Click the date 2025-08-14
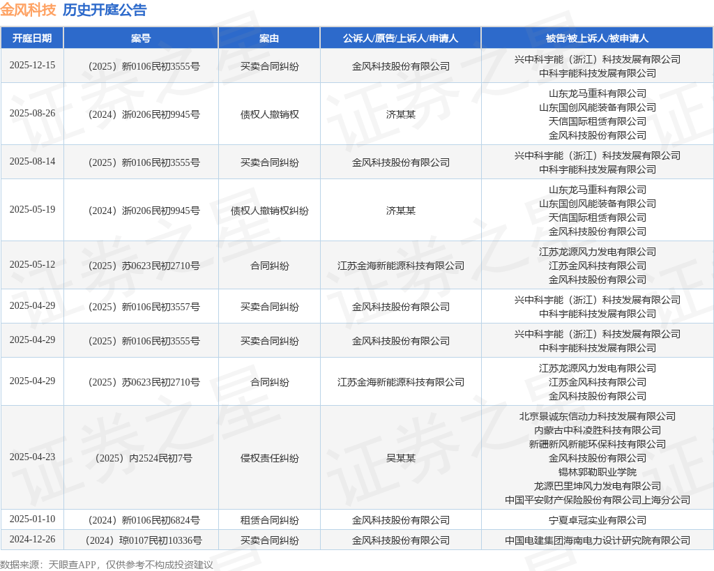Screen dimensions: 714x571 [x=32, y=161]
